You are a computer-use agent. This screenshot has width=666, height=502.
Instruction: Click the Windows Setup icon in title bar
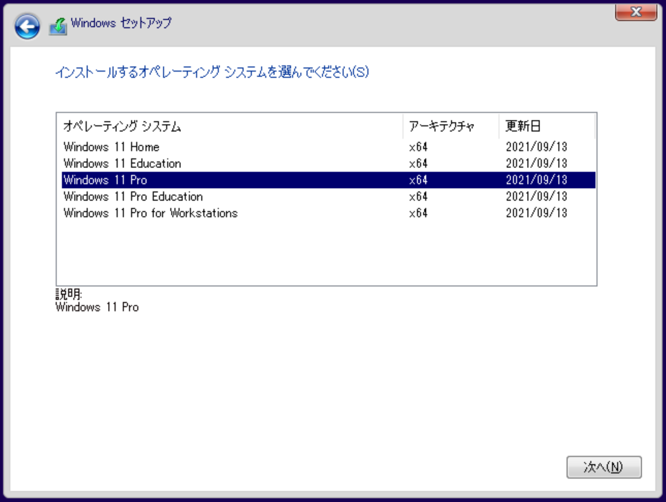click(x=58, y=26)
